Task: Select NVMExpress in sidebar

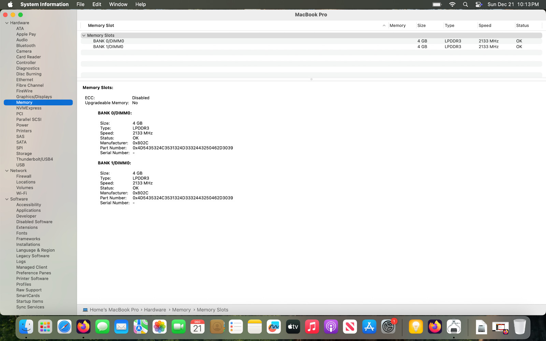Action: point(29,108)
